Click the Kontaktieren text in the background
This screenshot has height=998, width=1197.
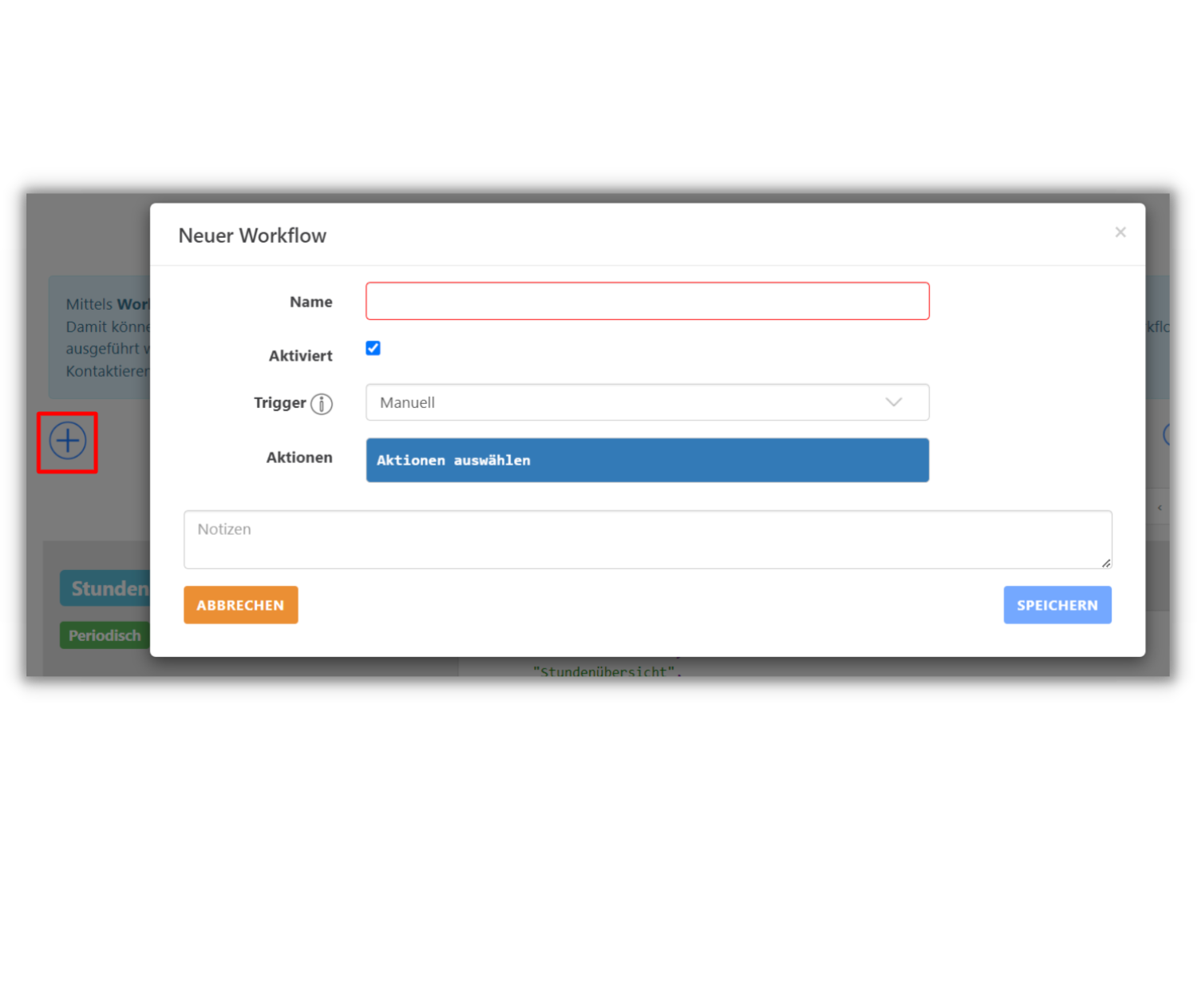(108, 370)
